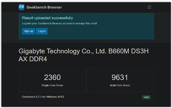Select the Result uploaded successfully heading
The width and height of the screenshot is (172, 108).
[x=47, y=18]
